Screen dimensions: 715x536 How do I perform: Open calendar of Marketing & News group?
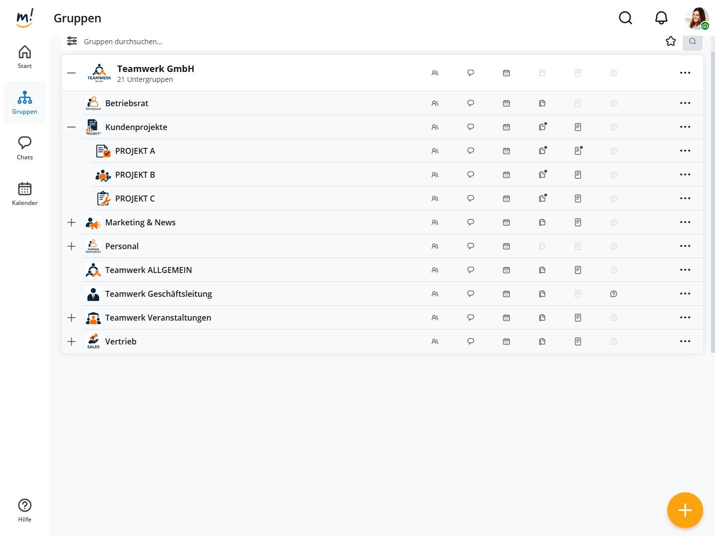pos(506,222)
